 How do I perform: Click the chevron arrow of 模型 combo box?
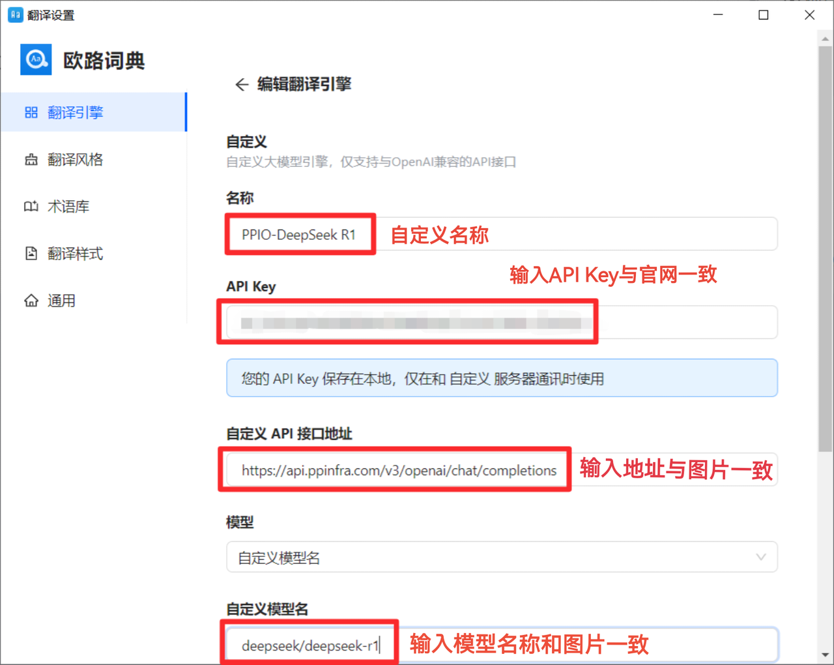tap(760, 557)
